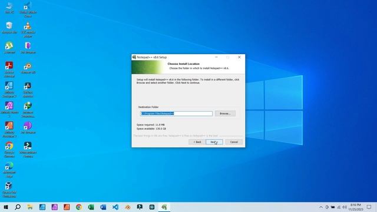Open the taskbar clock and date
Image resolution: width=377 pixels, height=212 pixels.
(356, 207)
